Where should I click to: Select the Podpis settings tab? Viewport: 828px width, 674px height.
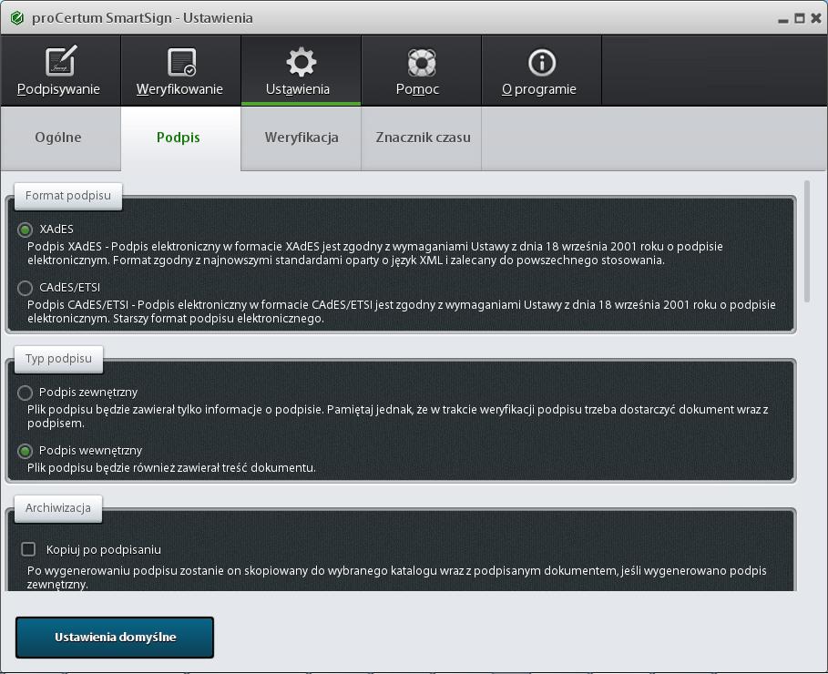[179, 138]
